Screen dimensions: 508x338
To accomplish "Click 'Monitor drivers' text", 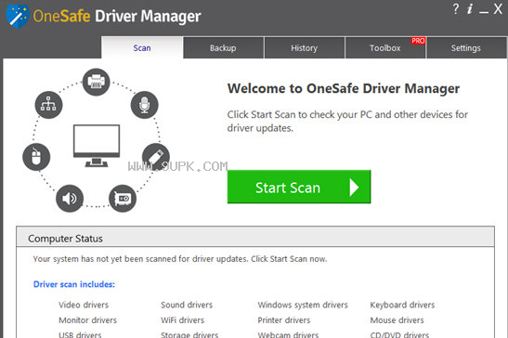I will tap(88, 320).
